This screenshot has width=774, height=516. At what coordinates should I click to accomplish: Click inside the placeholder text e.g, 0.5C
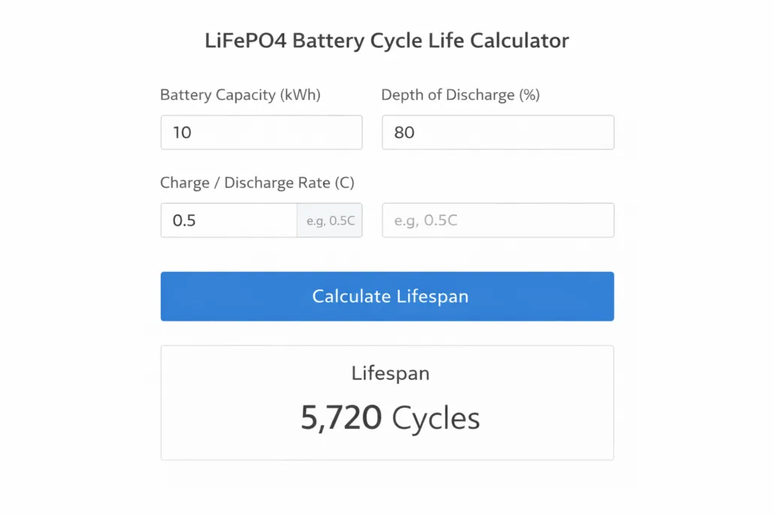425,220
